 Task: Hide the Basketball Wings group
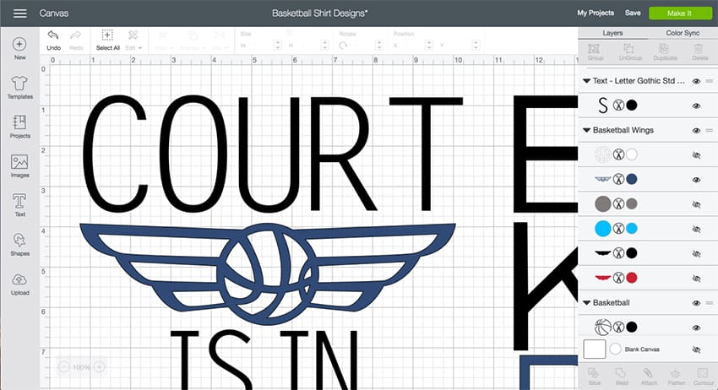coord(696,131)
